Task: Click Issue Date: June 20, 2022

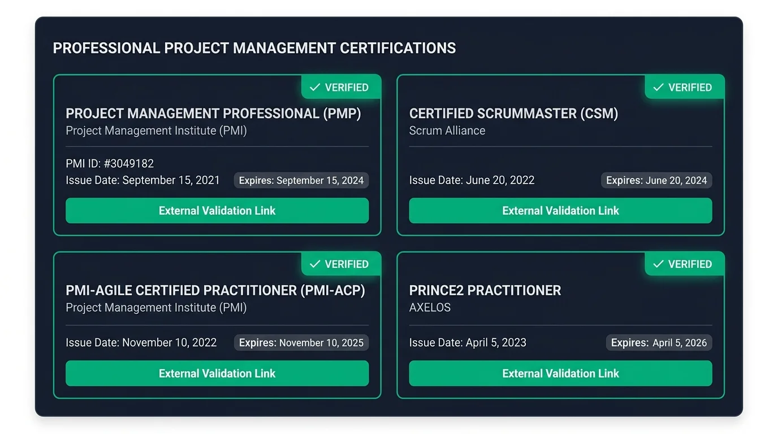Action: click(472, 180)
